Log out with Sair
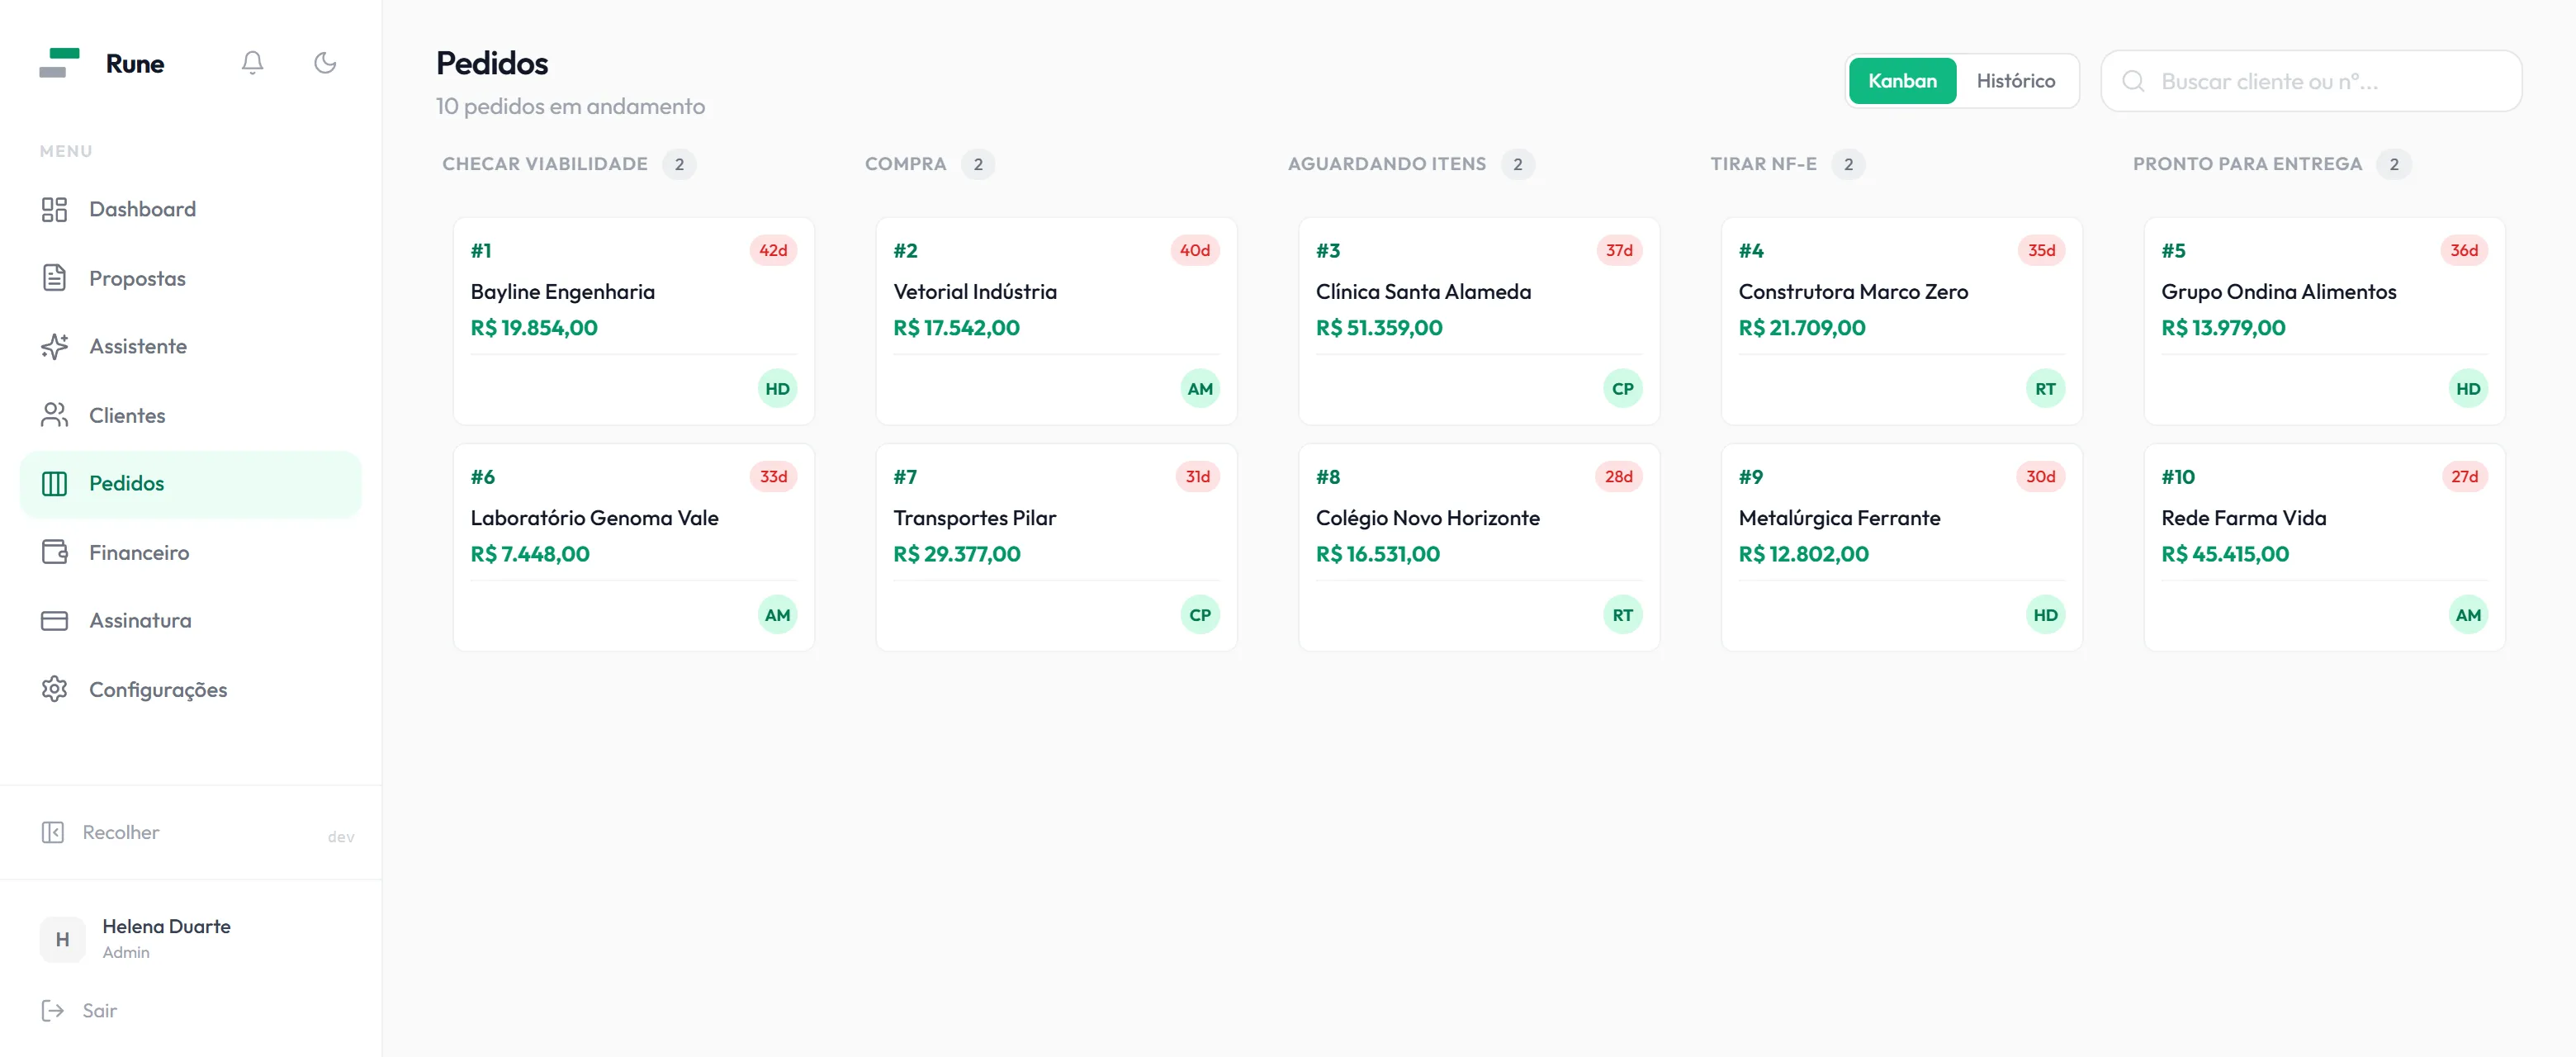 point(79,1010)
